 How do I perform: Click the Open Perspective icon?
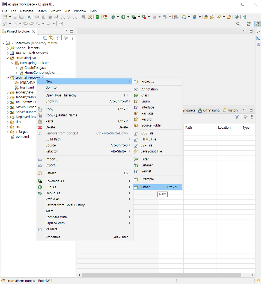(x=249, y=24)
